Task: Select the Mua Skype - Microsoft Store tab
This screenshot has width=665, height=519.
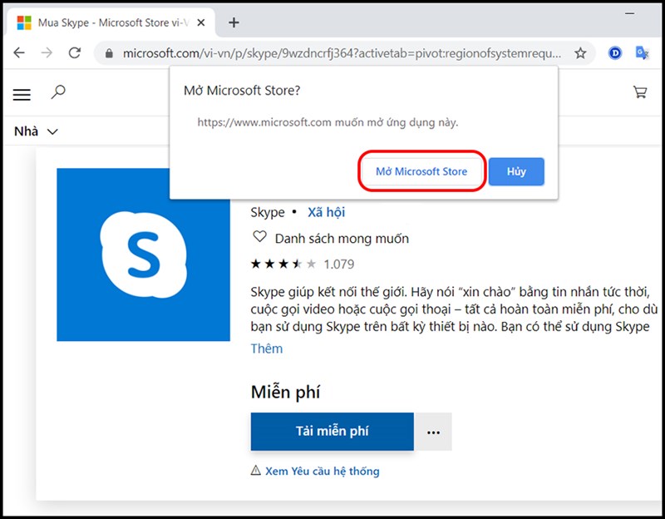Action: pyautogui.click(x=111, y=22)
